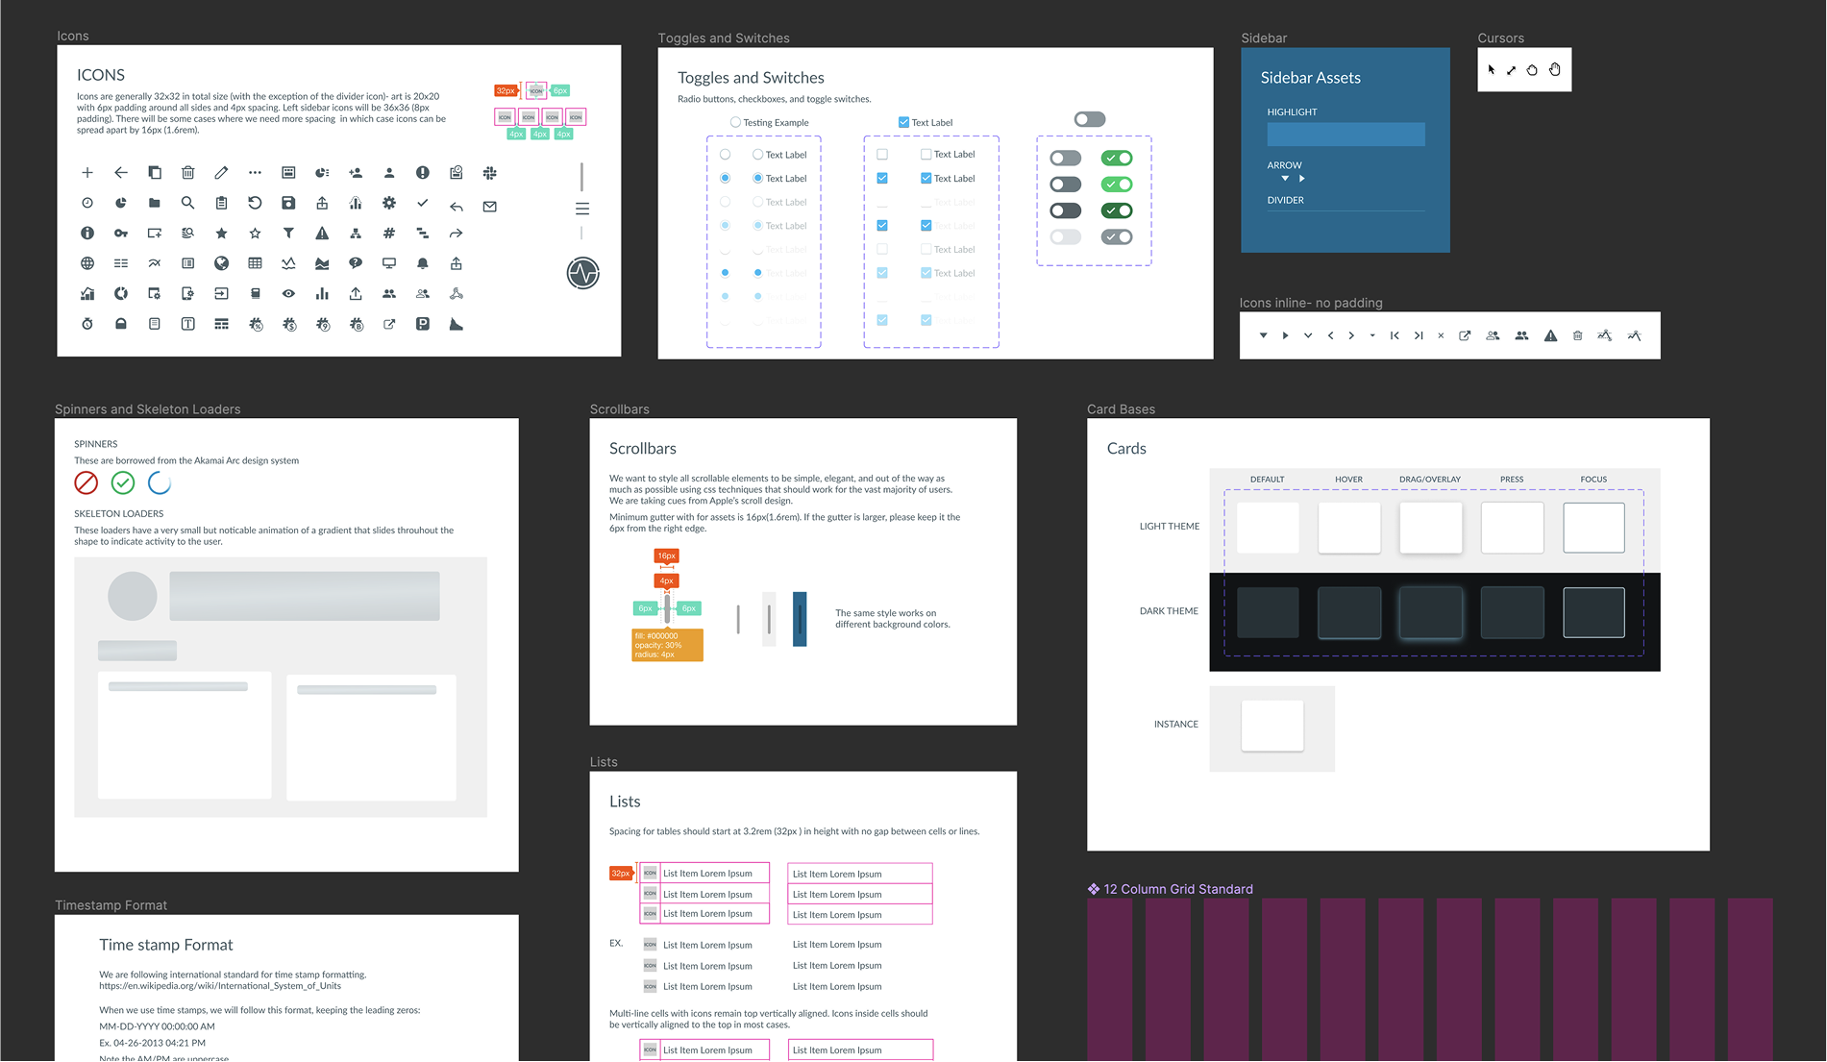The image size is (1827, 1062).
Task: Open the filled dropdown caret in the inline icons strip
Action: coord(1263,335)
